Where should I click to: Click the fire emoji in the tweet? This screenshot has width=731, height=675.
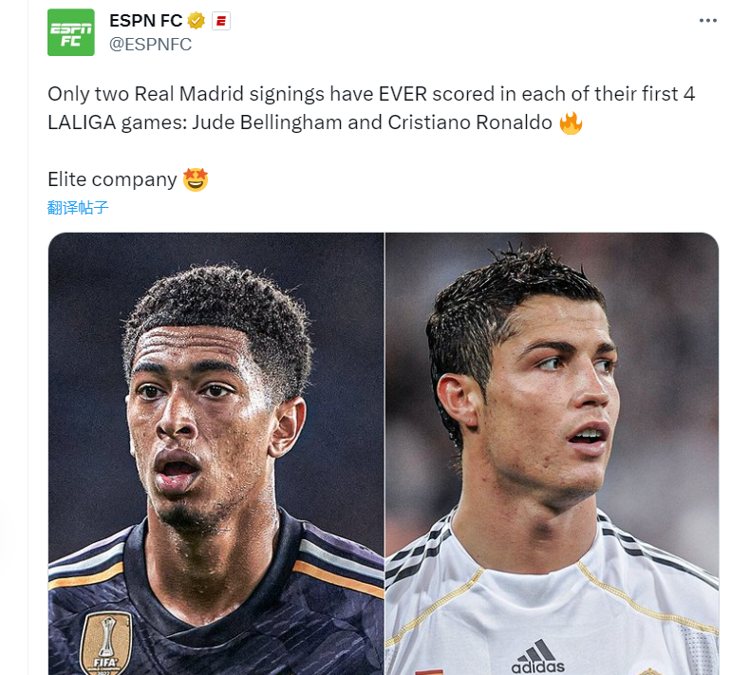click(x=572, y=123)
